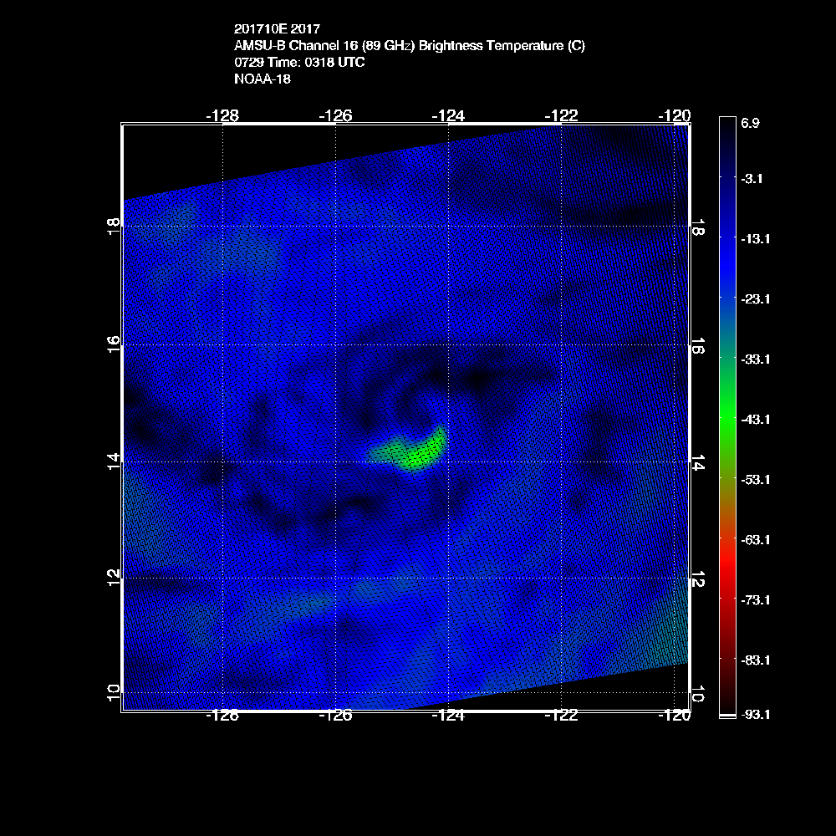Click the -120 longitude label on bottom axis

(x=675, y=715)
